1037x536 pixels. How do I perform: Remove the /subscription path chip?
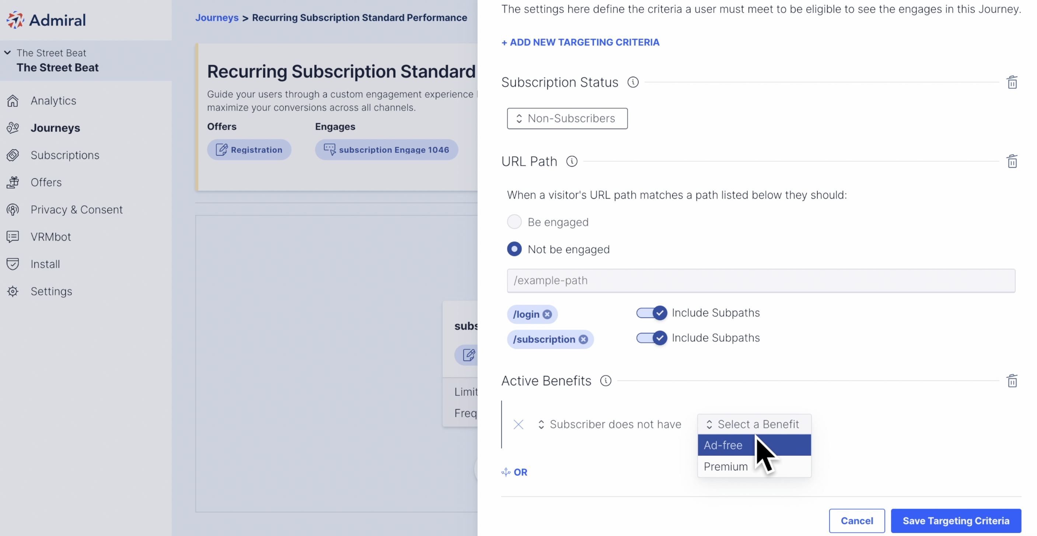click(583, 339)
